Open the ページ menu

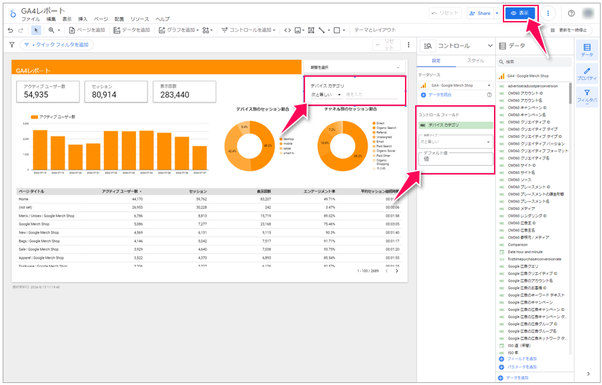coord(101,19)
